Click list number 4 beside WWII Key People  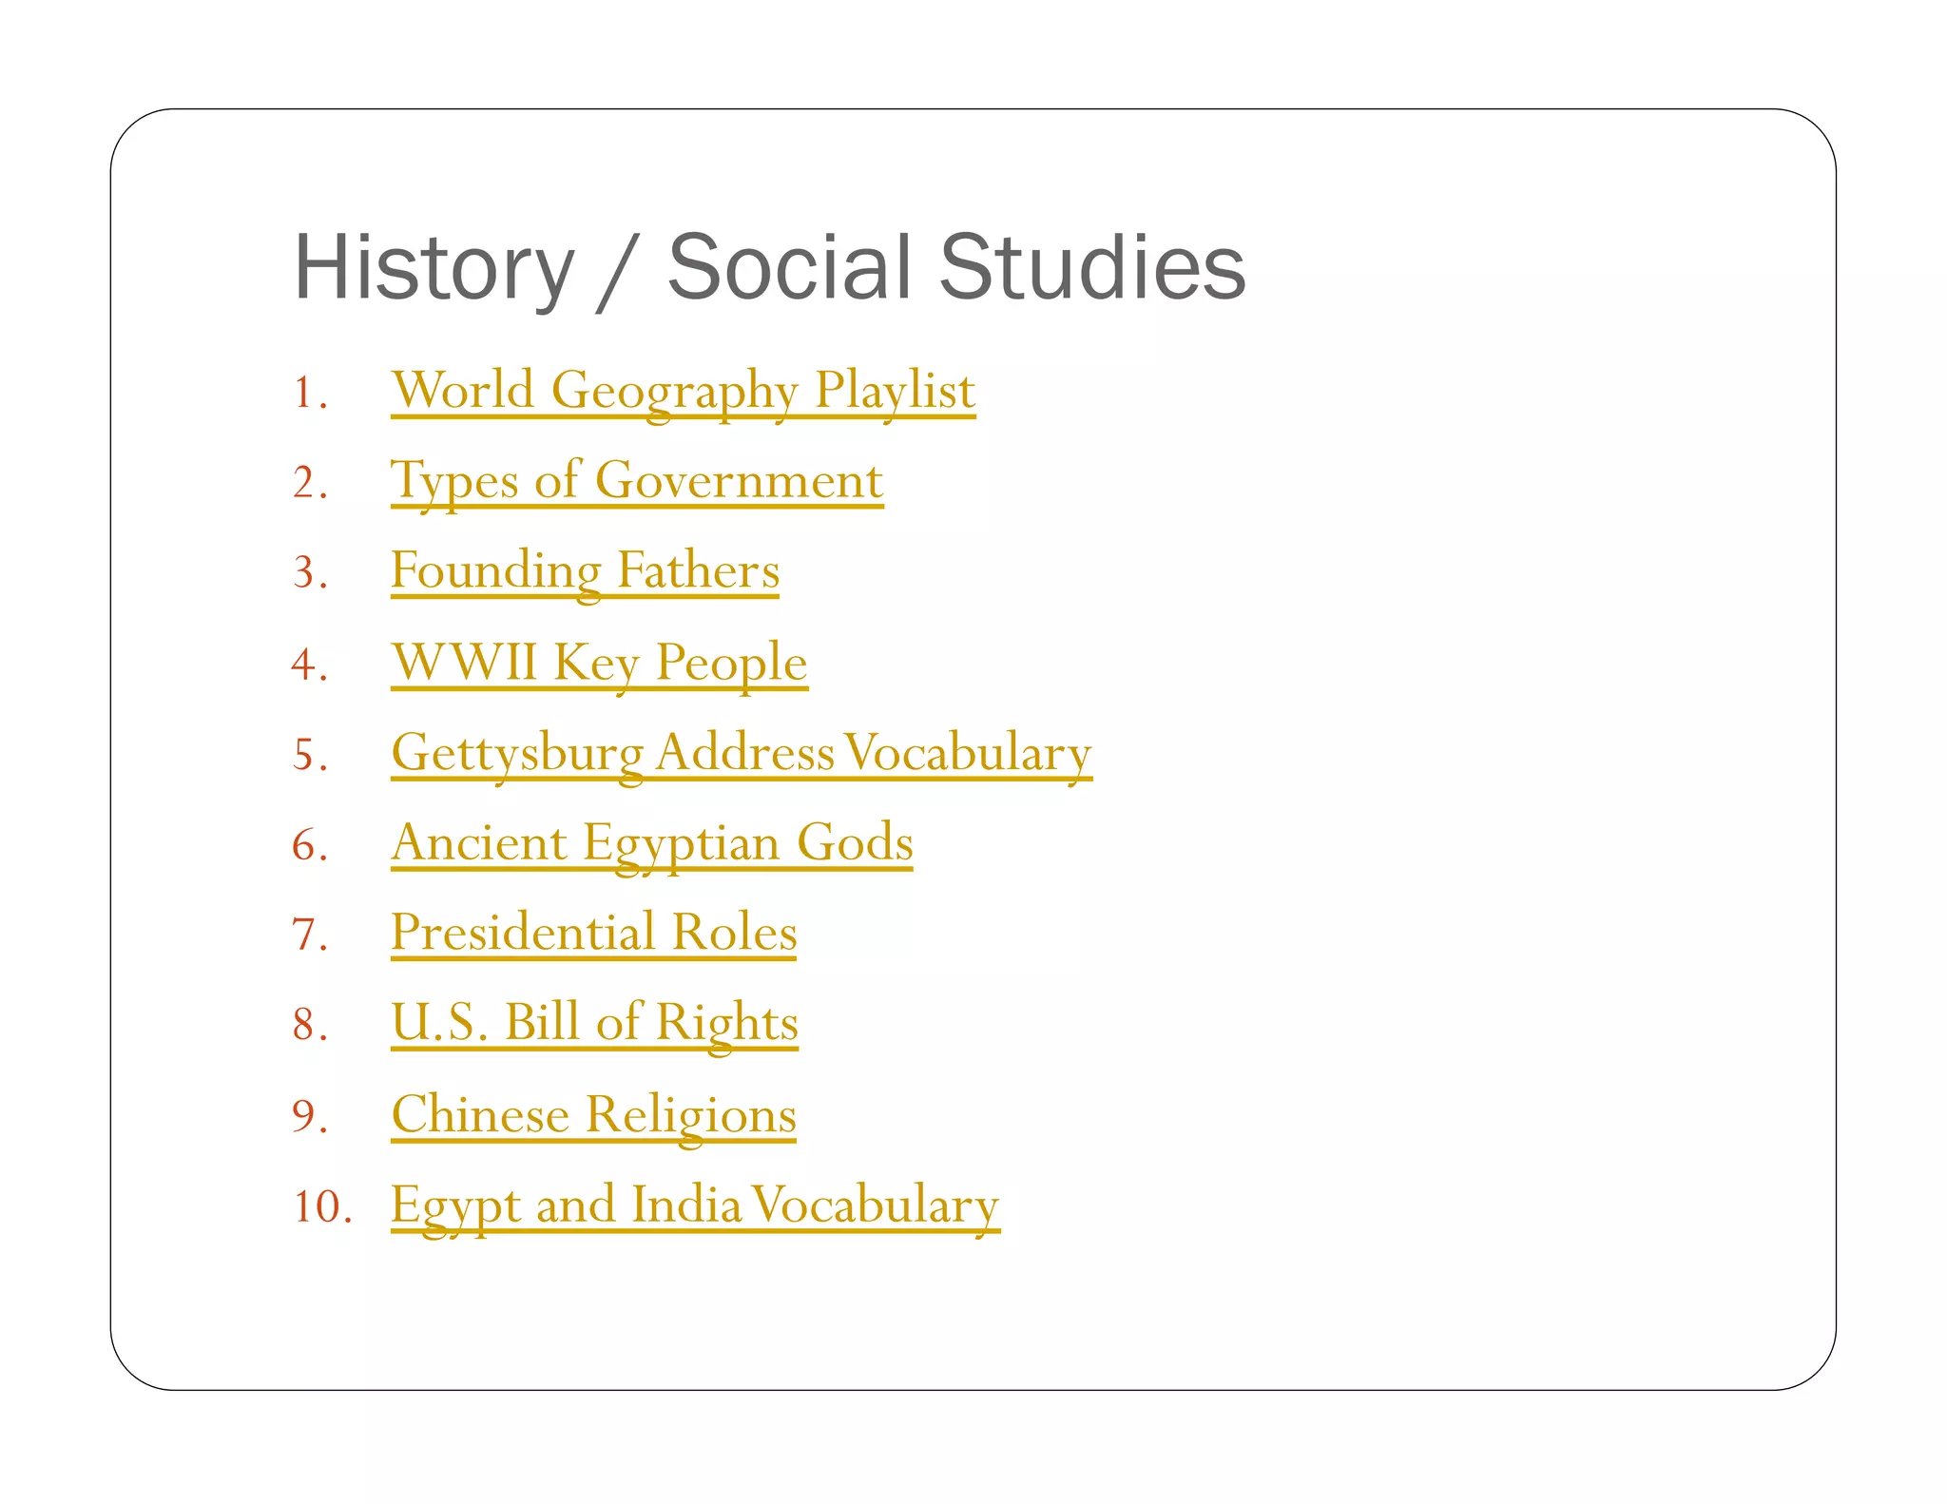(x=309, y=664)
